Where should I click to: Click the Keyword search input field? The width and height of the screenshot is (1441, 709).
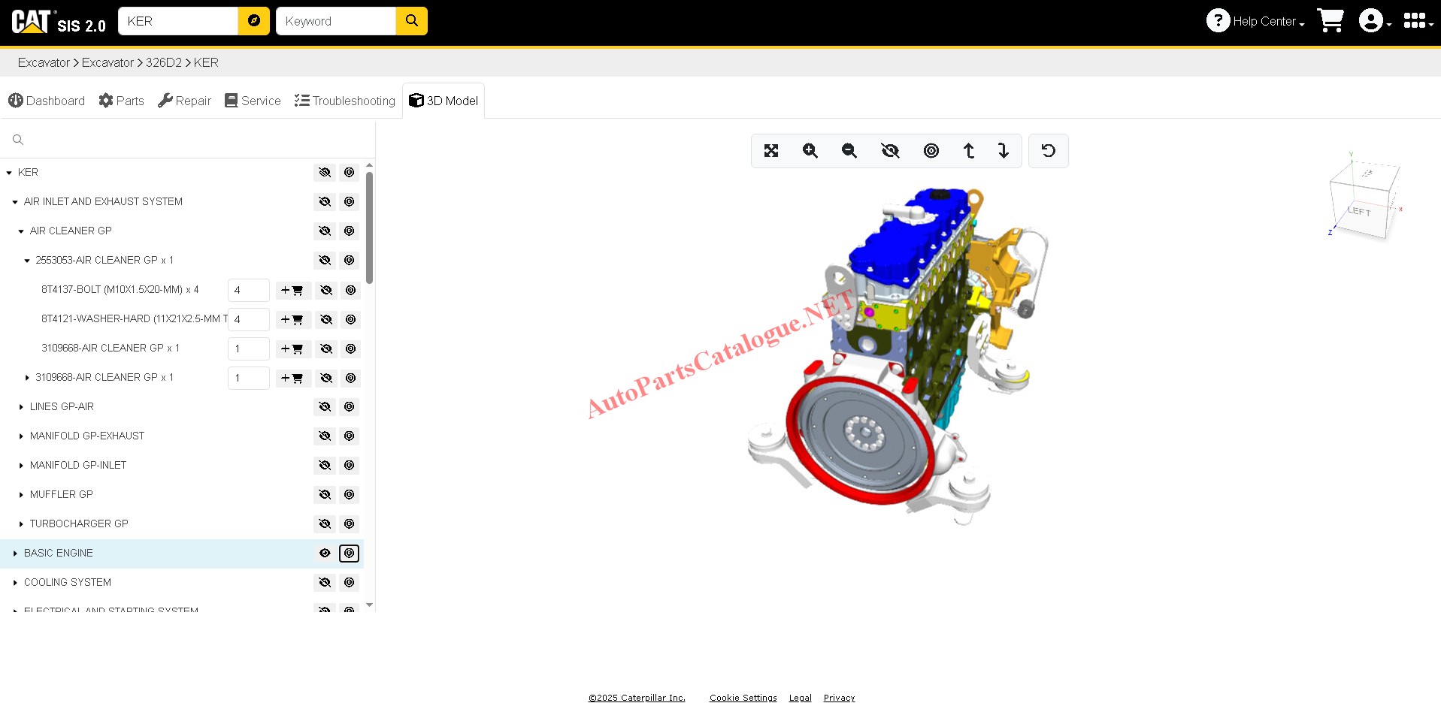336,21
